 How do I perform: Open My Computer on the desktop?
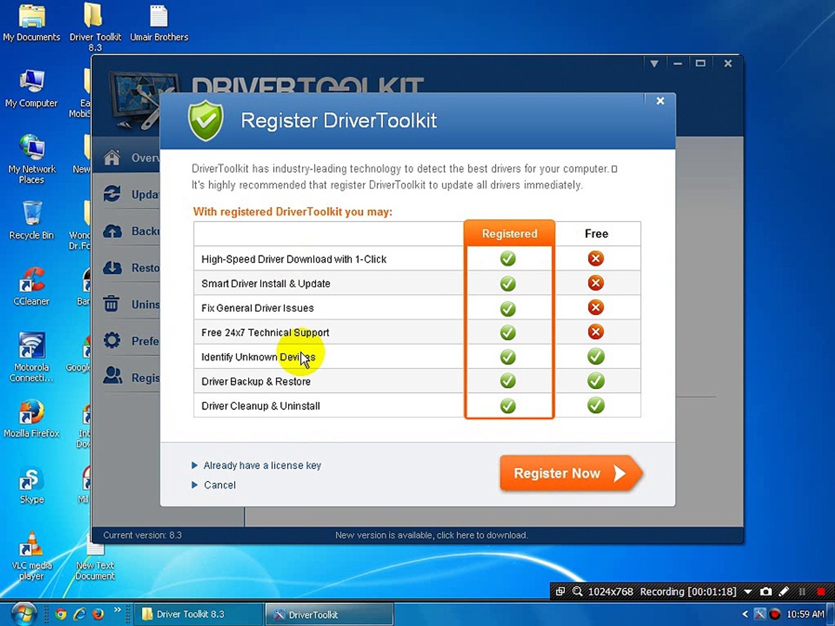pos(32,89)
